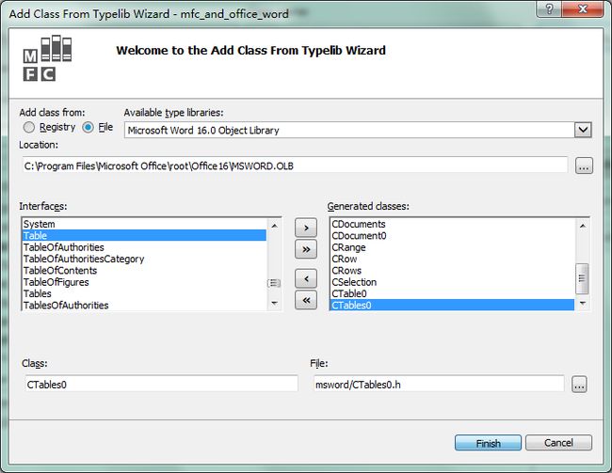This screenshot has height=473, width=612.
Task: Remove selected class with single left arrow
Action: pos(306,278)
